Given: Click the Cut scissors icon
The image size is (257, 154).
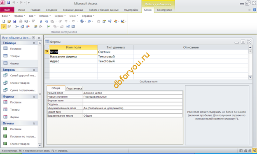Looking at the screenshot, I should (x=41, y=21).
